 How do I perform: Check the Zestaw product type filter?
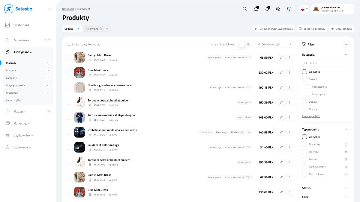coord(304,159)
